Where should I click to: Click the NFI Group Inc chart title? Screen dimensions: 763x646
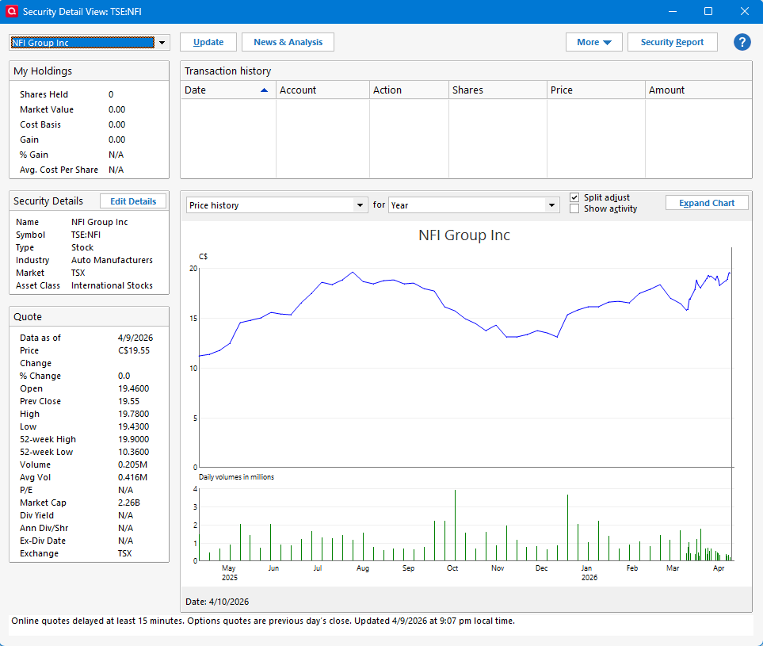click(464, 235)
